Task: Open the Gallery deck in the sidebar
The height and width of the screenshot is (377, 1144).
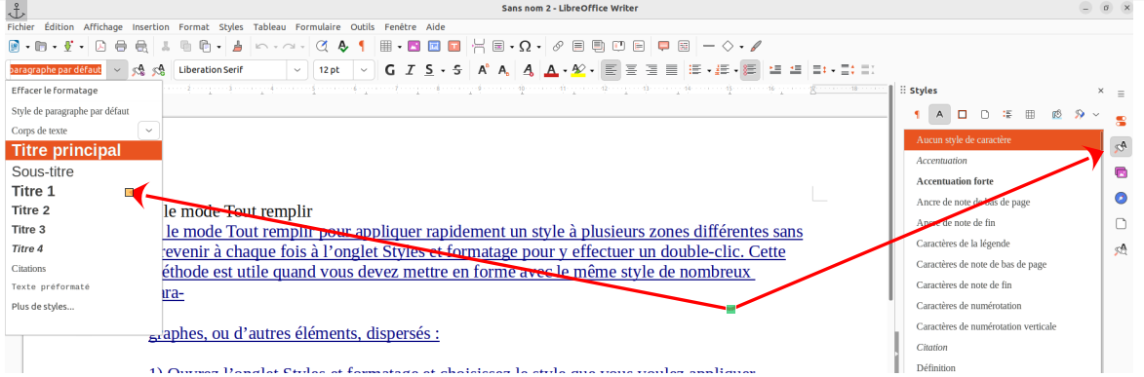Action: point(1122,172)
